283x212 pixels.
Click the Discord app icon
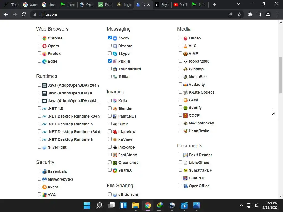pos(115,46)
